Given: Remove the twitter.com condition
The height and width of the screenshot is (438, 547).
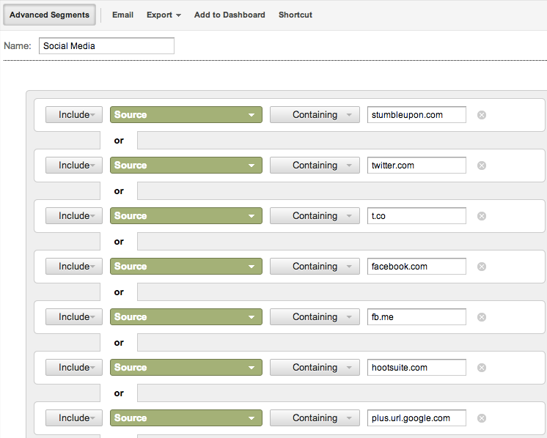Looking at the screenshot, I should coord(482,166).
